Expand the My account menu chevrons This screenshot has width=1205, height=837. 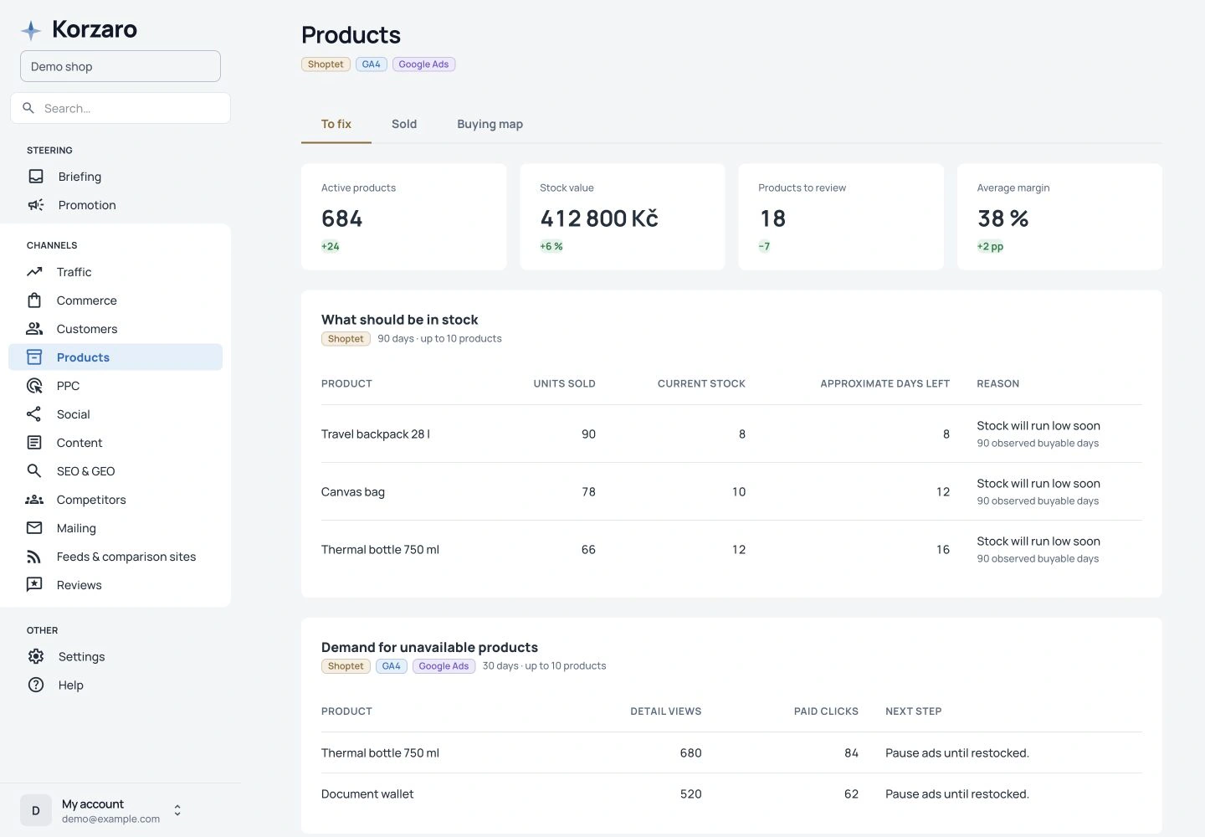click(x=177, y=810)
